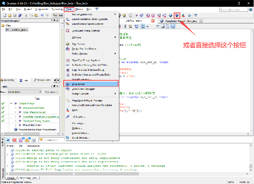Close the Compilation Report tab
The height and width of the screenshot is (184, 254).
click(201, 21)
